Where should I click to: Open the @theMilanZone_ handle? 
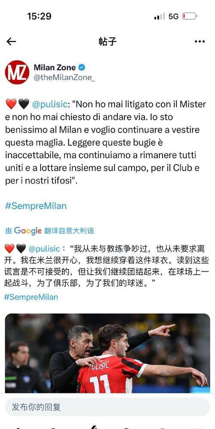point(64,78)
